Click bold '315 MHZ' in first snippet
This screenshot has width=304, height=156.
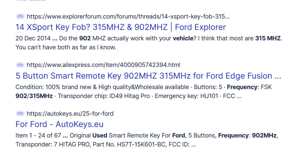tap(269, 39)
